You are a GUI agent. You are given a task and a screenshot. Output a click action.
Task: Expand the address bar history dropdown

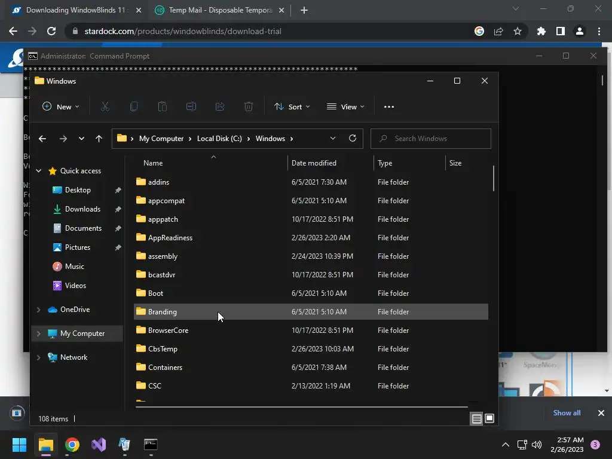[333, 138]
